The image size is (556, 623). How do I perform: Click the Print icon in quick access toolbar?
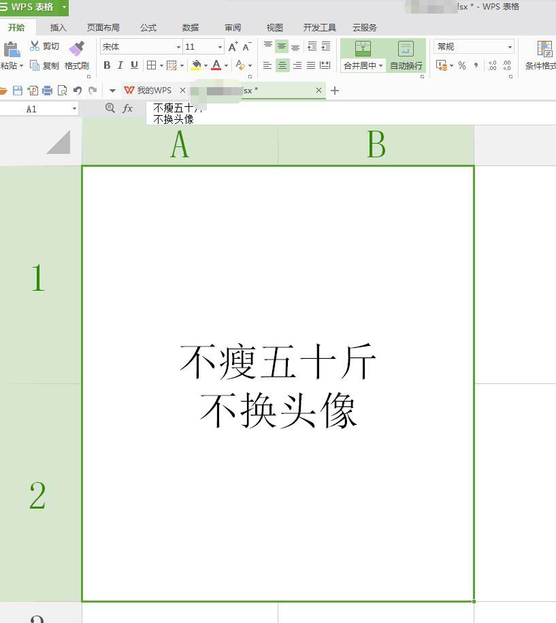tap(48, 91)
